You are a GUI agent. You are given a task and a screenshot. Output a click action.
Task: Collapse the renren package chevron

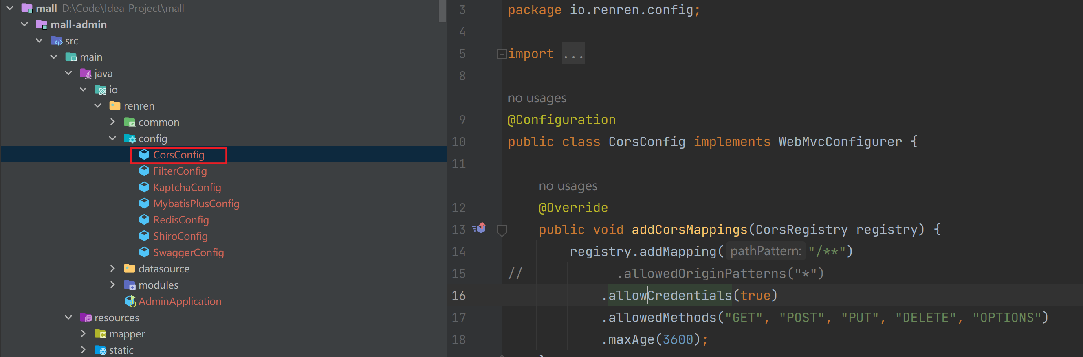(x=98, y=106)
